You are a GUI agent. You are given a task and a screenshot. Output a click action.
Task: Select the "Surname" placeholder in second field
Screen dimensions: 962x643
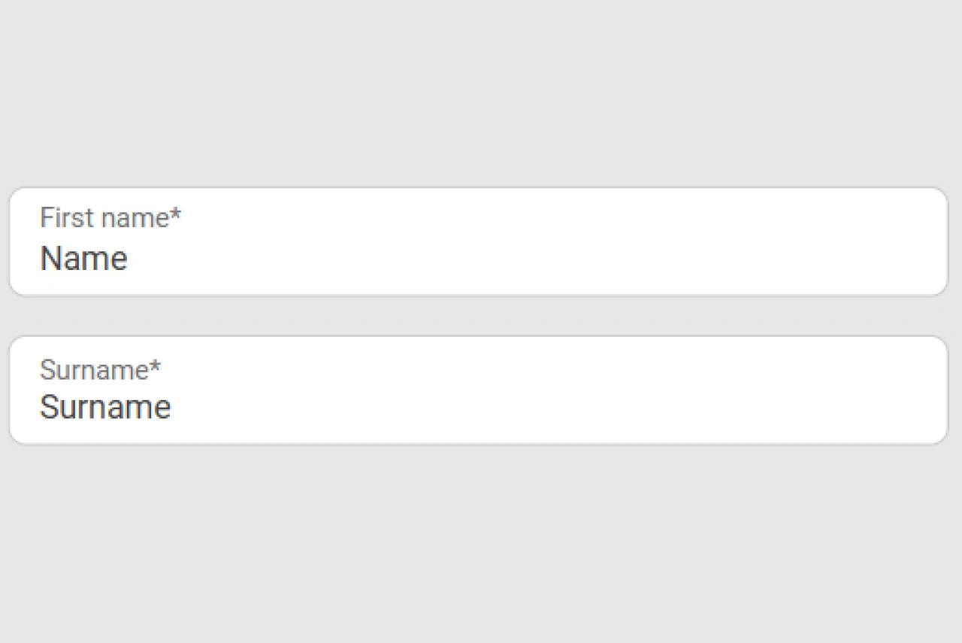tap(105, 408)
